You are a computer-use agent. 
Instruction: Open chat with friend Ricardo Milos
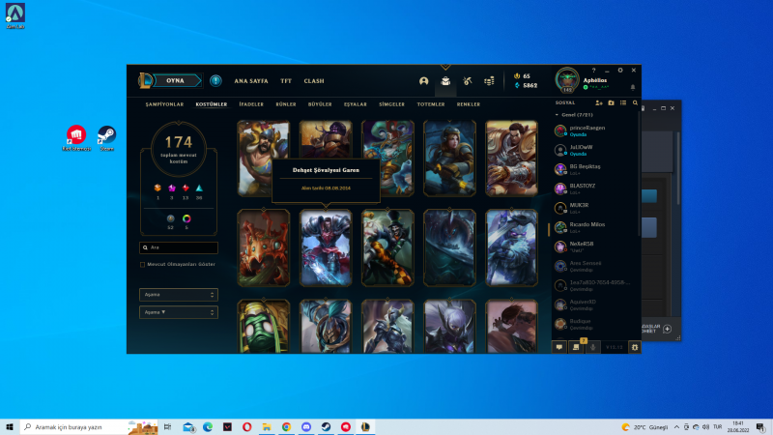pyautogui.click(x=594, y=227)
